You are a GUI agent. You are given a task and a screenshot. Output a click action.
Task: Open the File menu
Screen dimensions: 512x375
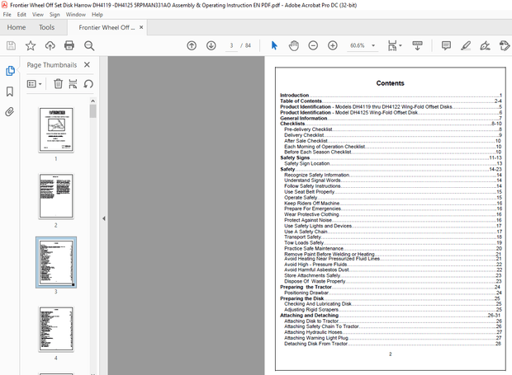(x=7, y=14)
